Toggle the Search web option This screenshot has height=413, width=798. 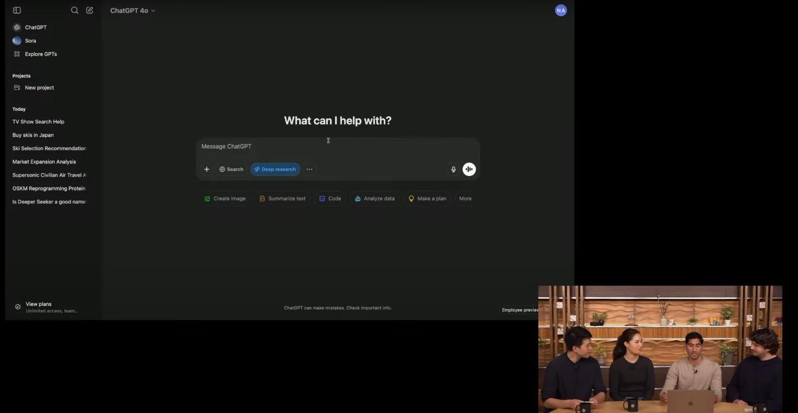[231, 170]
